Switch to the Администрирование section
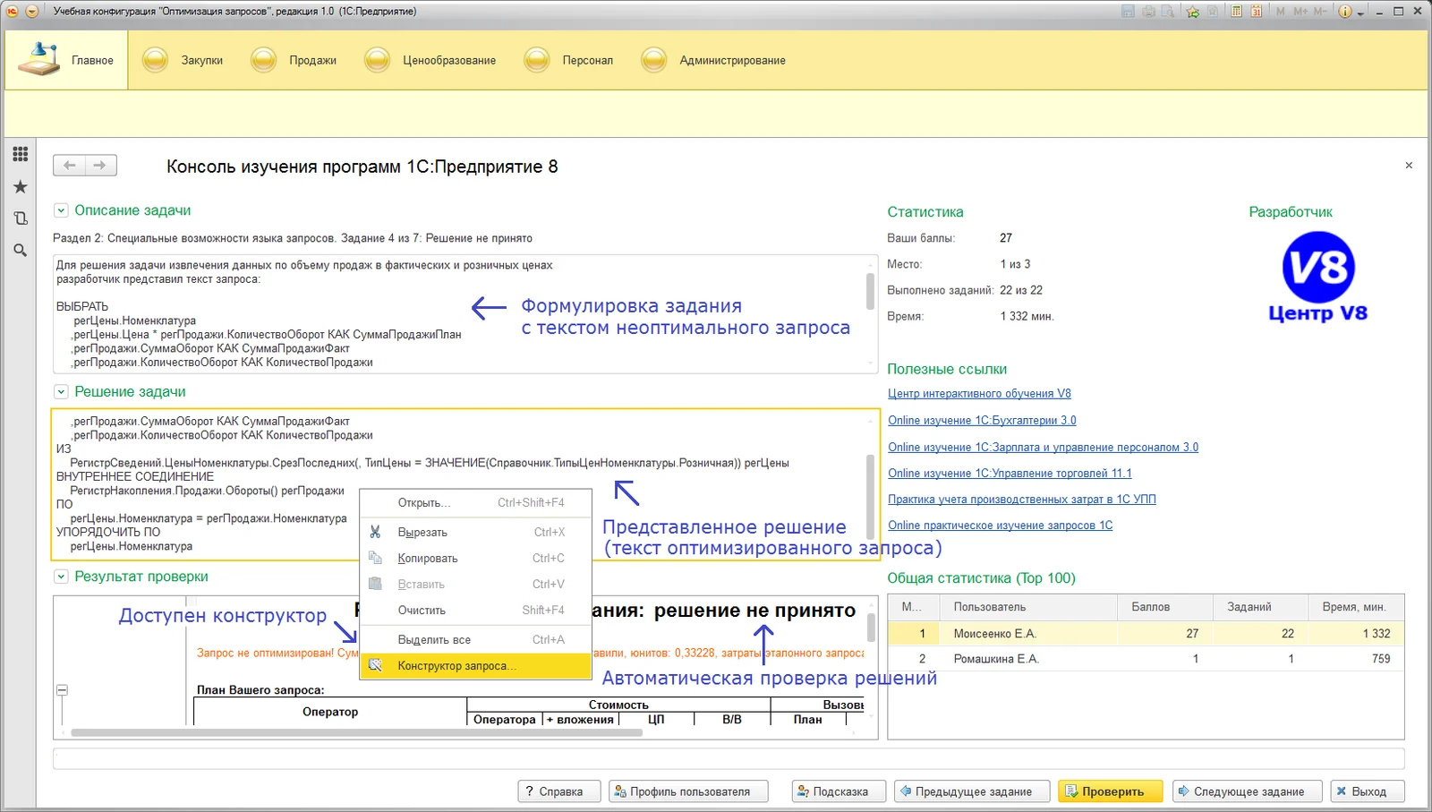 [714, 60]
